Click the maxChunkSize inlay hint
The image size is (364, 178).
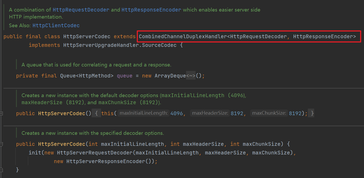269,113
